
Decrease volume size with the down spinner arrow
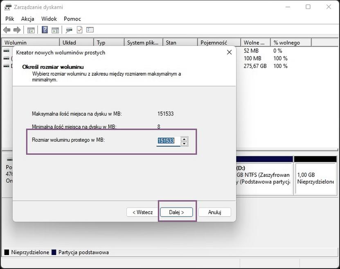tap(184, 144)
